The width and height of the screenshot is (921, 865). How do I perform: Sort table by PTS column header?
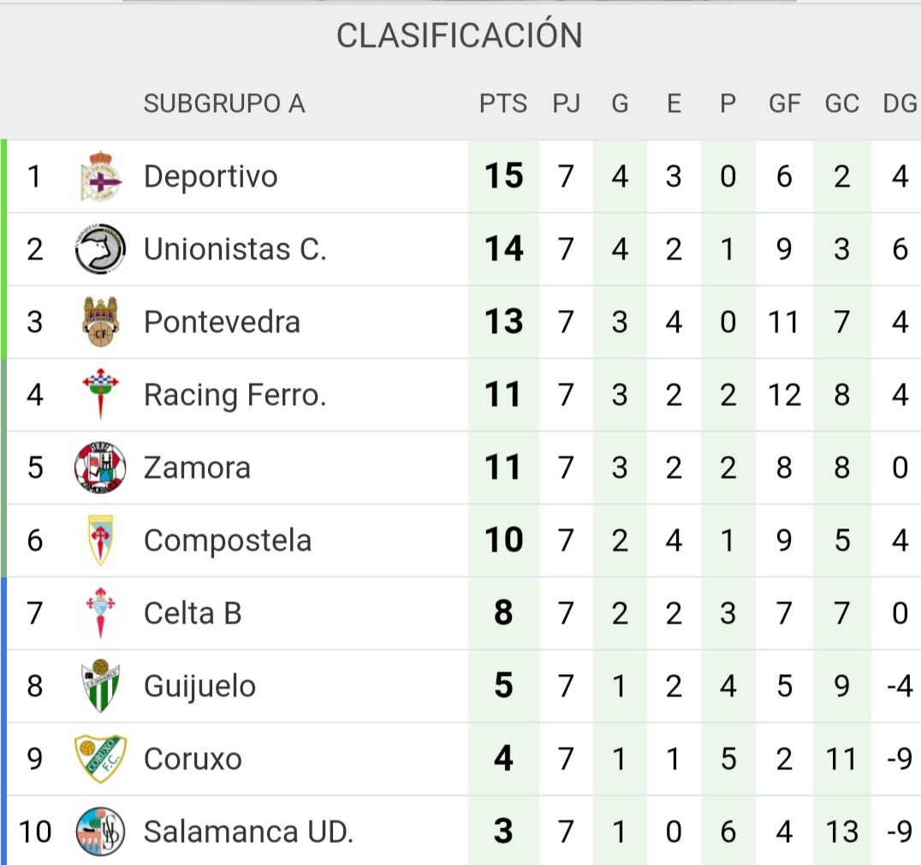click(x=503, y=104)
